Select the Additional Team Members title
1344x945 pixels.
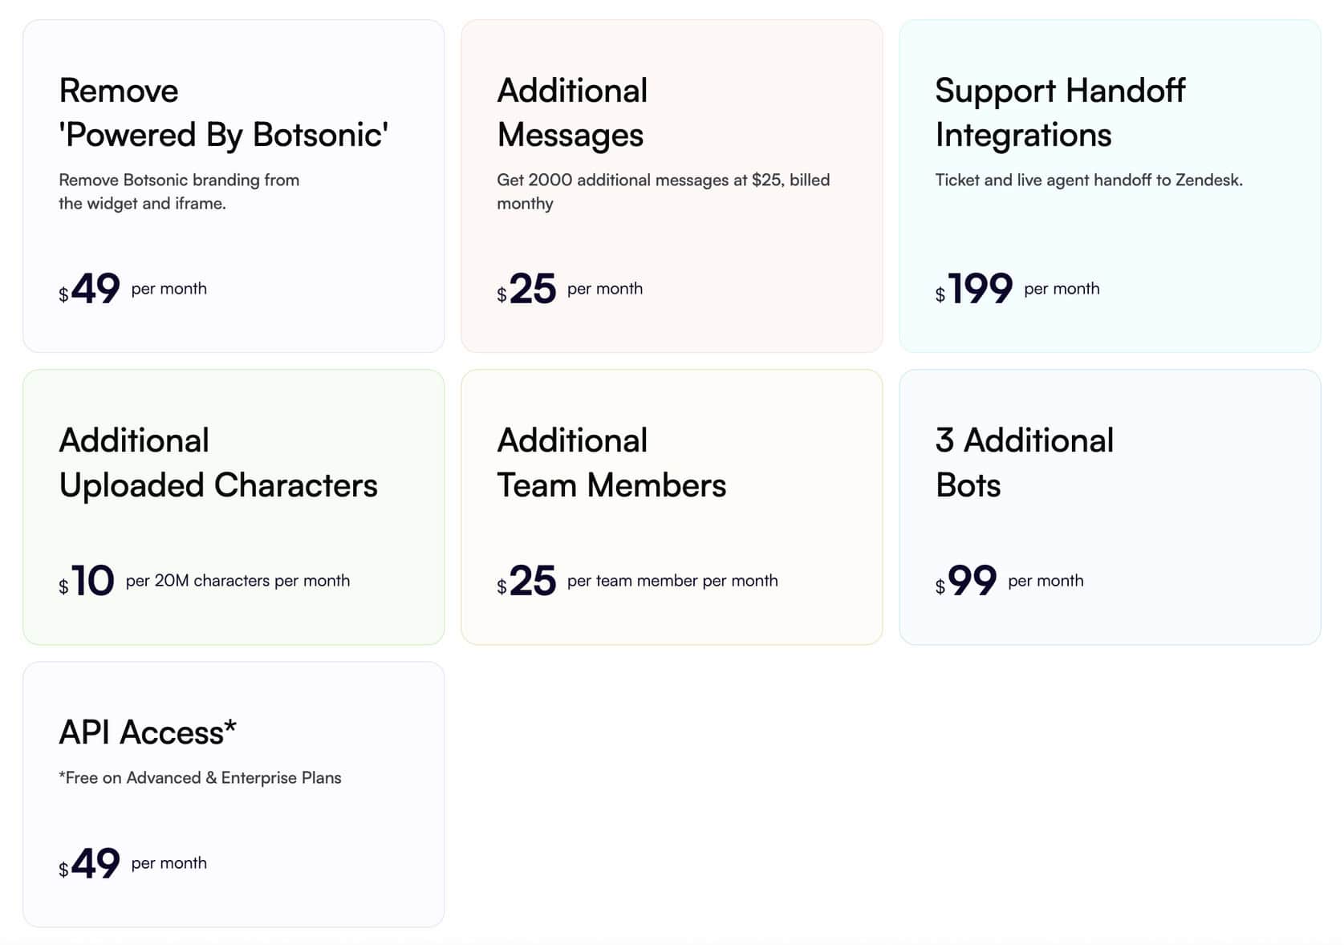(x=611, y=463)
